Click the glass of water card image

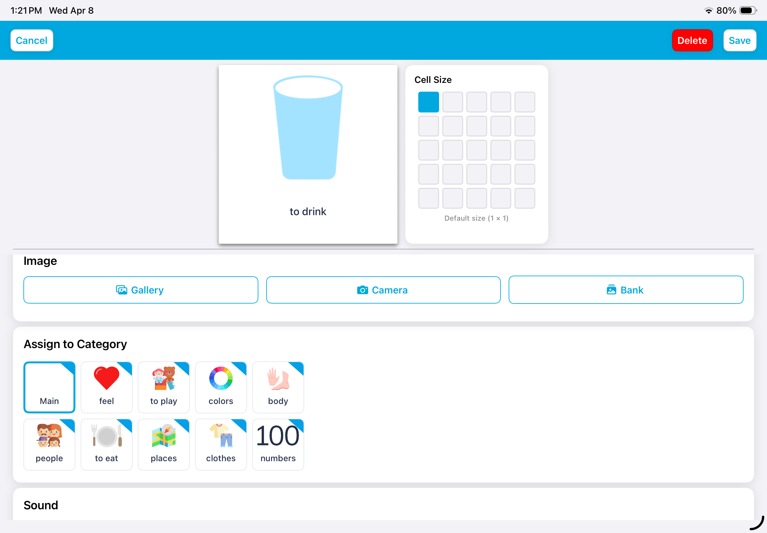(x=308, y=128)
